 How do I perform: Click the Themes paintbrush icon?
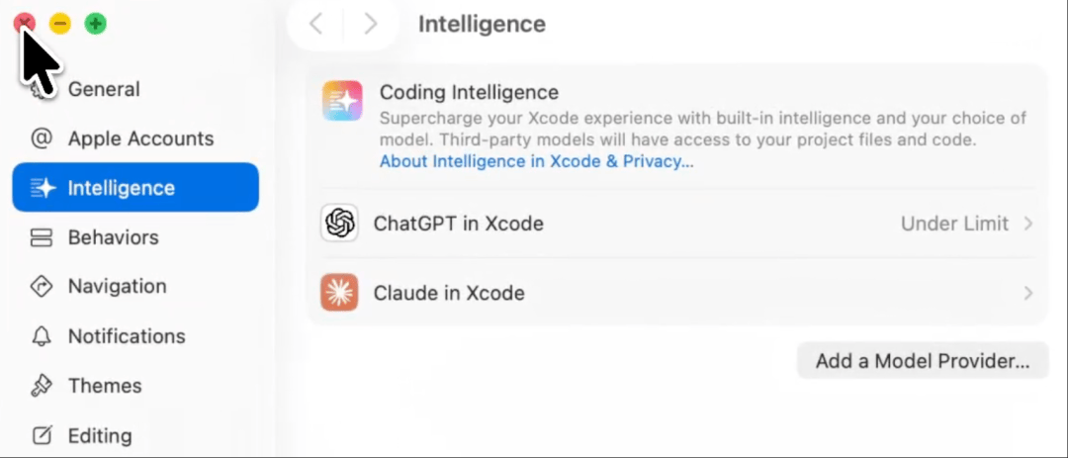click(x=42, y=387)
